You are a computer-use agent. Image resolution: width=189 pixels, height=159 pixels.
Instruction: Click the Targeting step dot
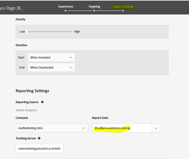(94, 11)
